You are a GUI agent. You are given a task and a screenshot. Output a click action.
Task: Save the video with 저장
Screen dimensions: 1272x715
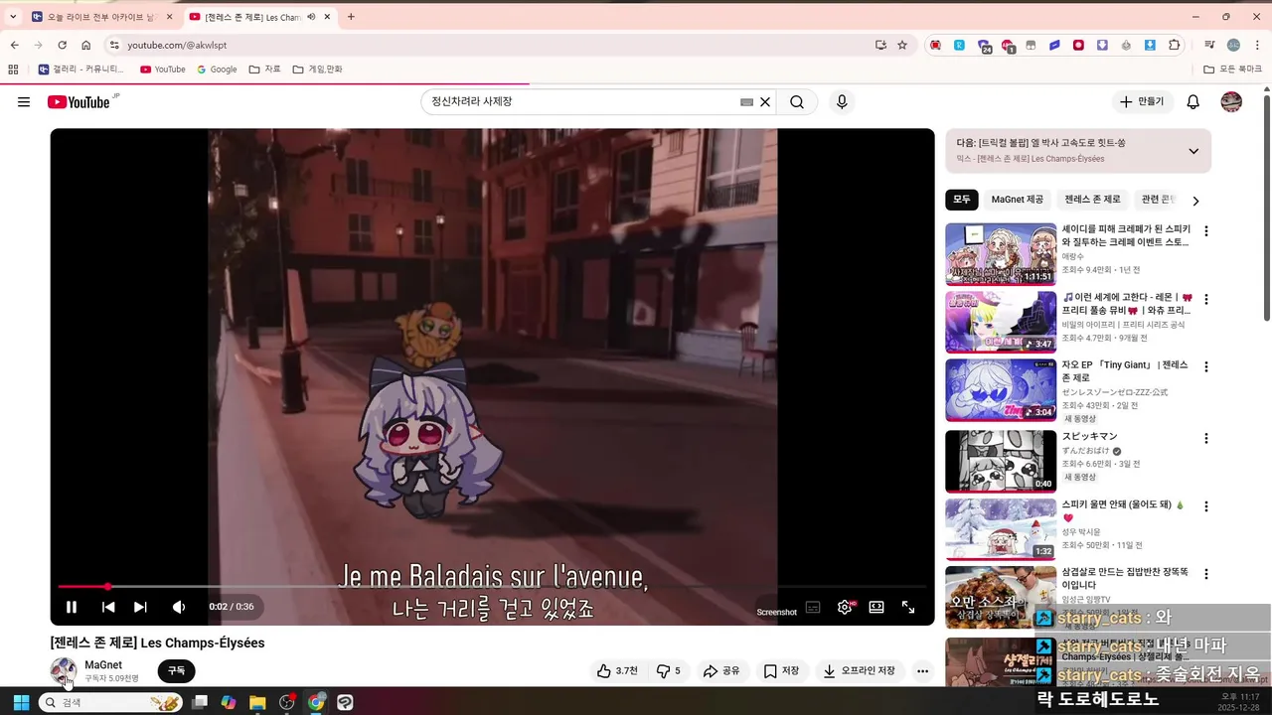coord(781,671)
